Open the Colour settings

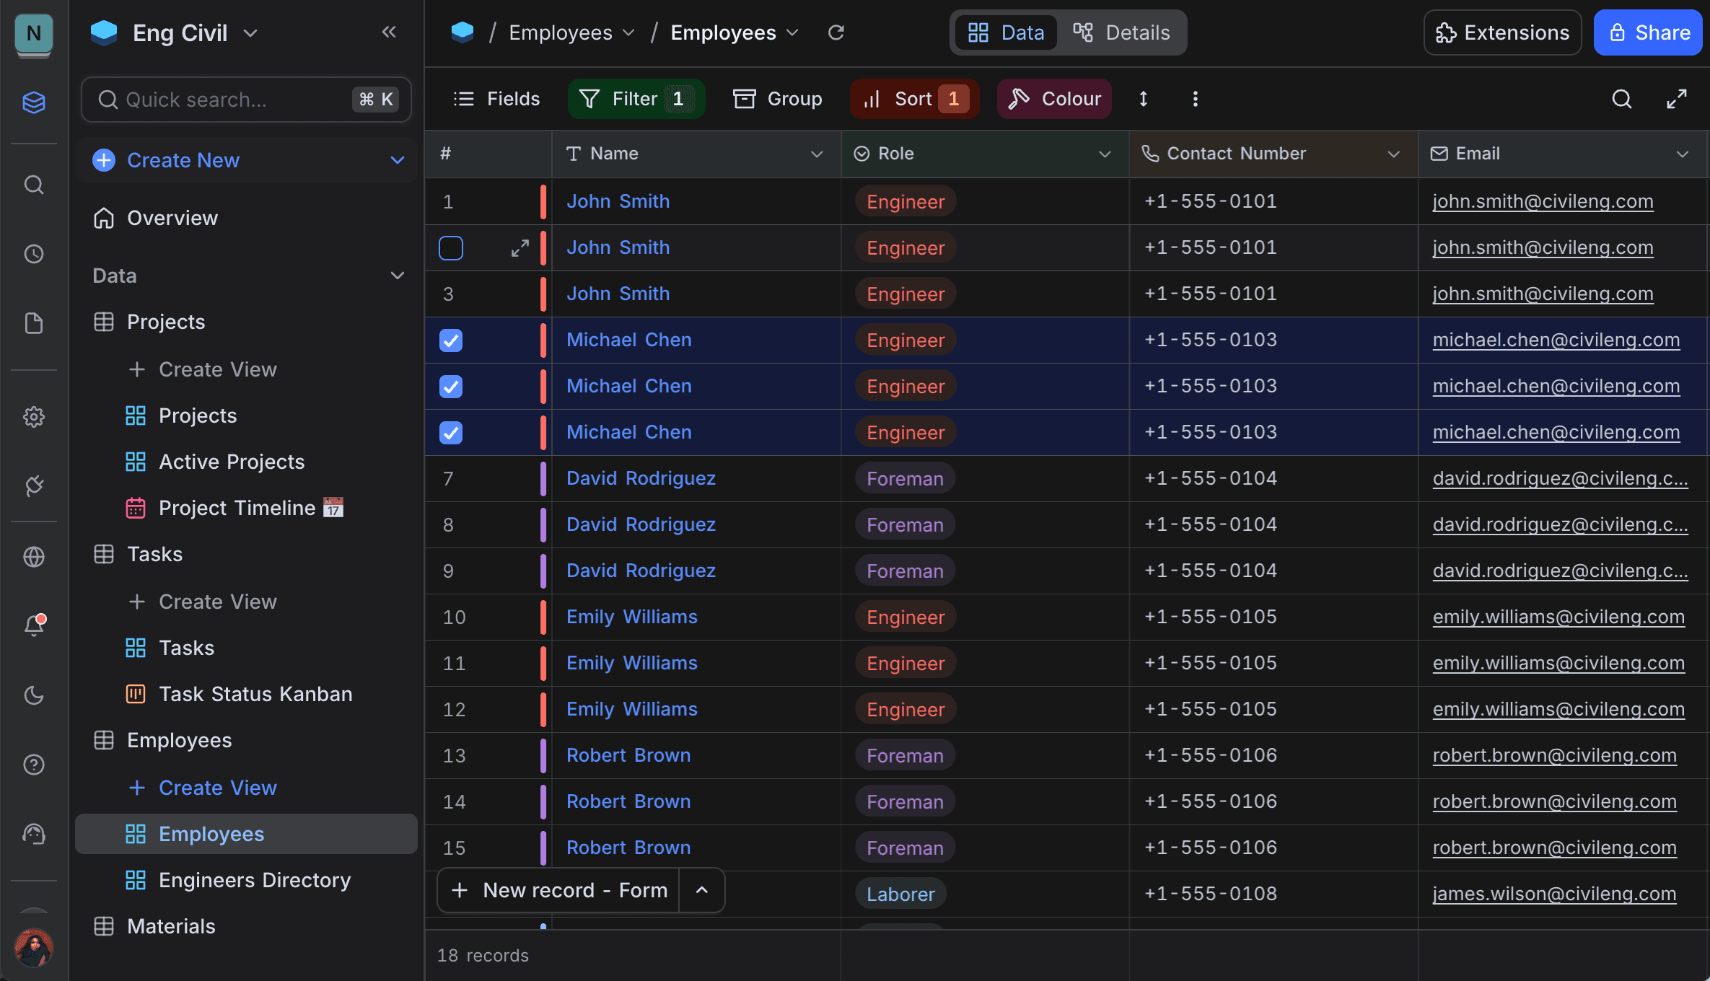[1053, 99]
